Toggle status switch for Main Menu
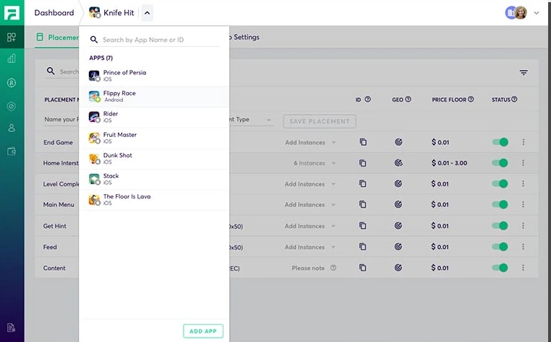Viewport: 551px width, 342px height. click(500, 204)
